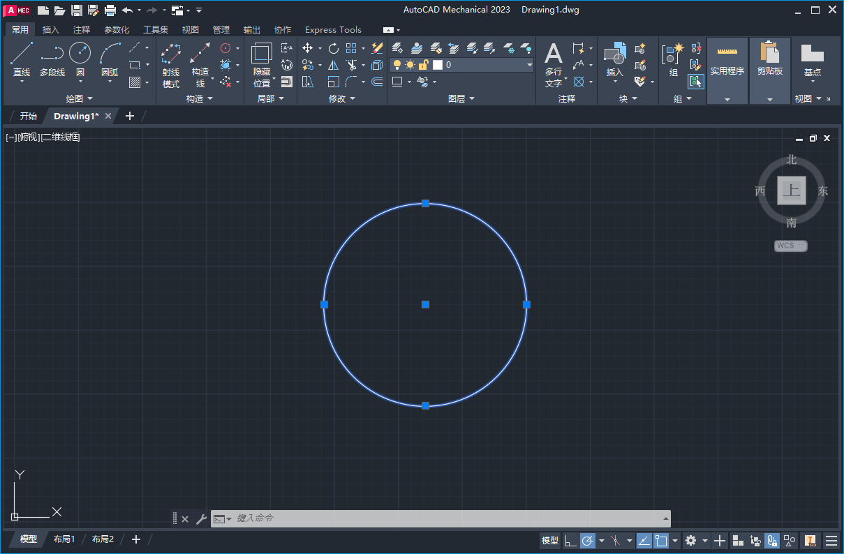Open the 剪贴板 (Clipboard) panel icon
Screen dimensions: 844x554
(x=769, y=52)
